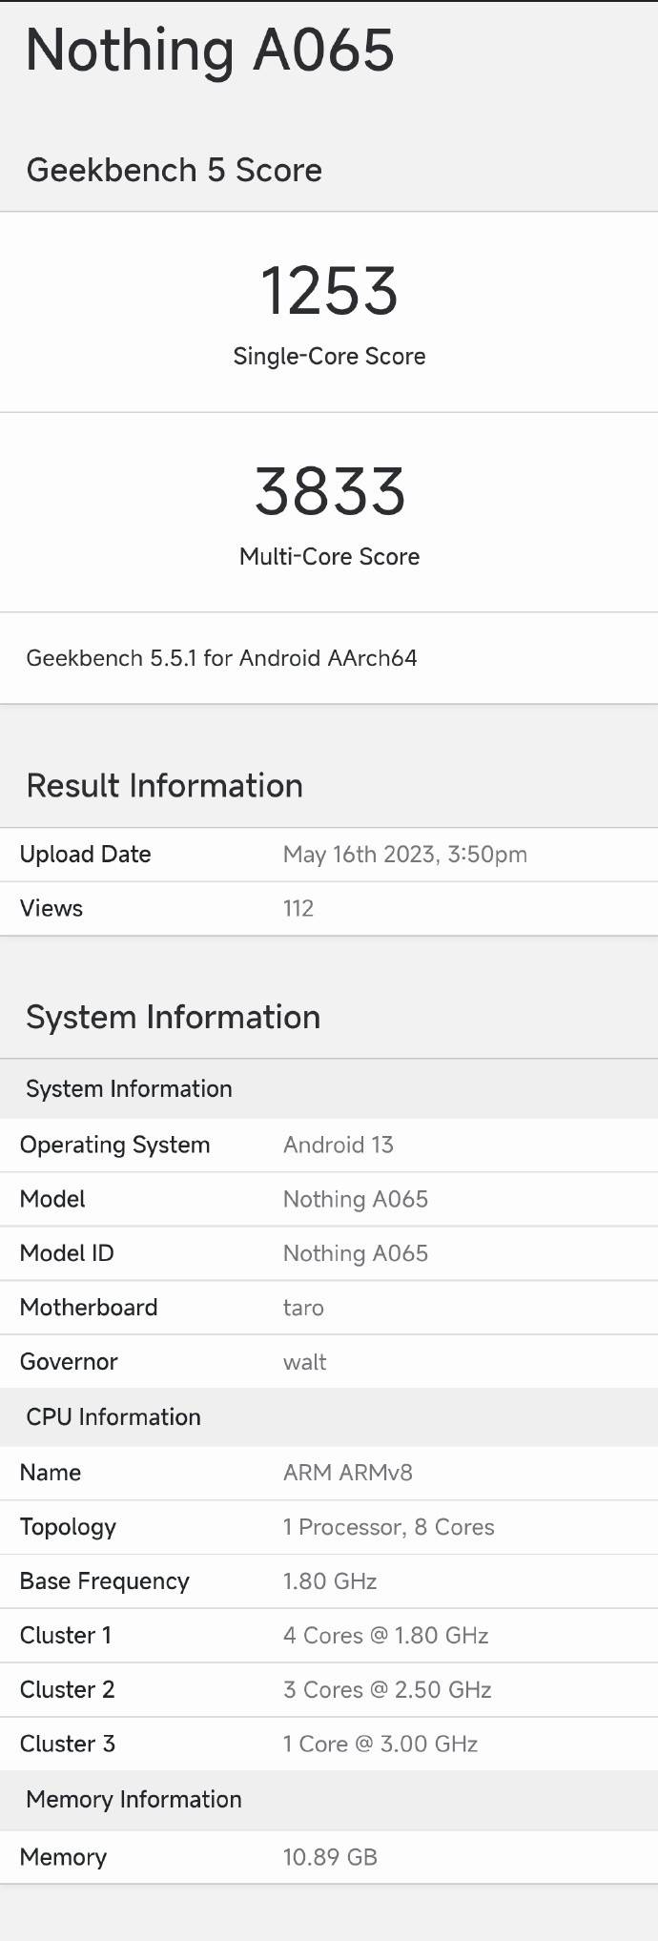Click the Model ID row value
The image size is (658, 1941).
[355, 1253]
